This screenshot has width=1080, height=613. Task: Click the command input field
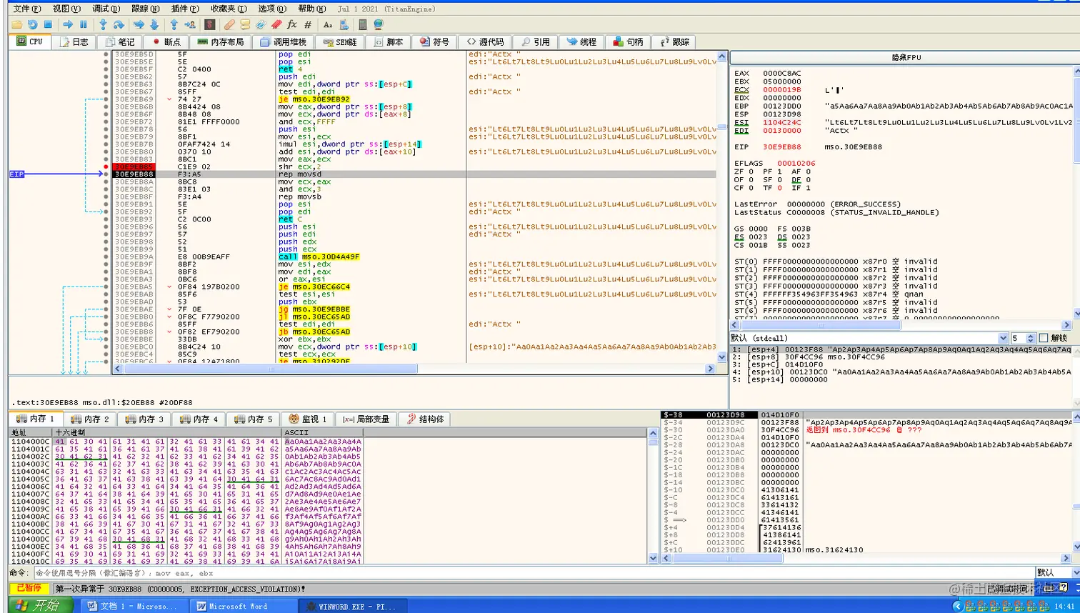click(x=534, y=572)
